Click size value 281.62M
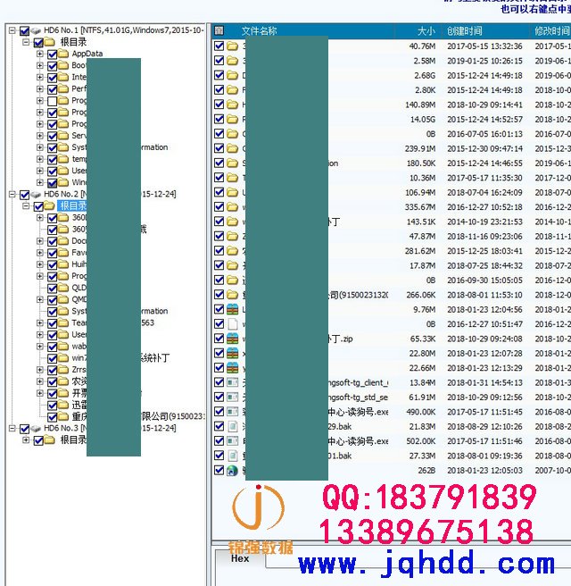This screenshot has height=586, width=571. (x=420, y=251)
